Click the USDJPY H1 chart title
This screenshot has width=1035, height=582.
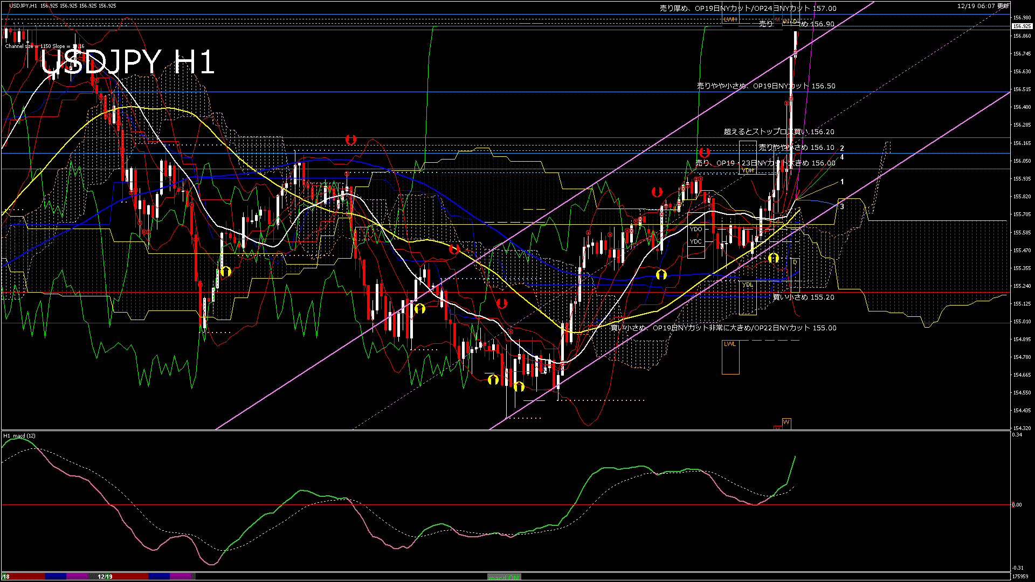click(127, 63)
